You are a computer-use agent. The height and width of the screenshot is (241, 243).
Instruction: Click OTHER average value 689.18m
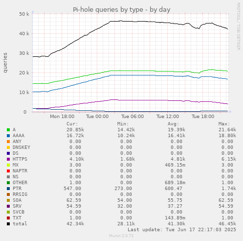175,183
